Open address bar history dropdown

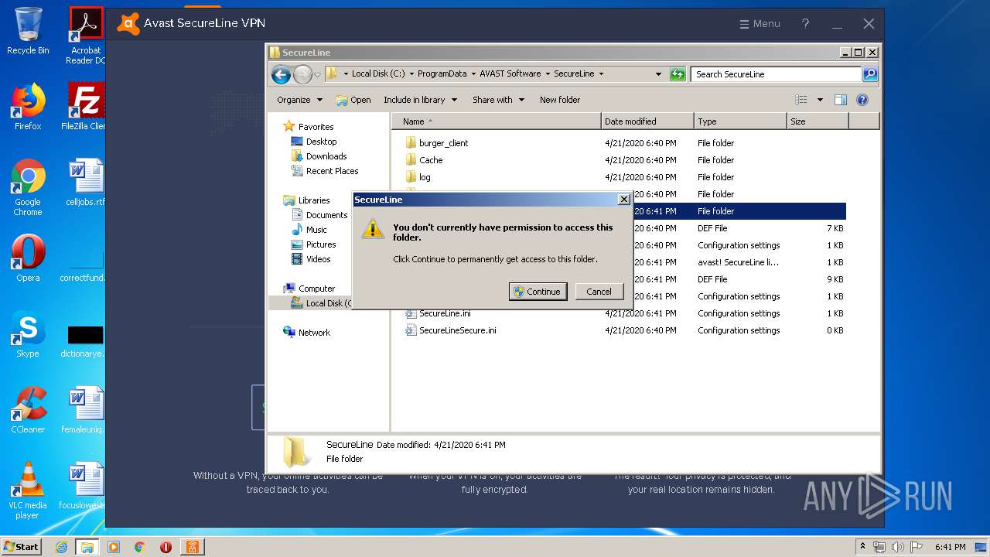point(658,74)
